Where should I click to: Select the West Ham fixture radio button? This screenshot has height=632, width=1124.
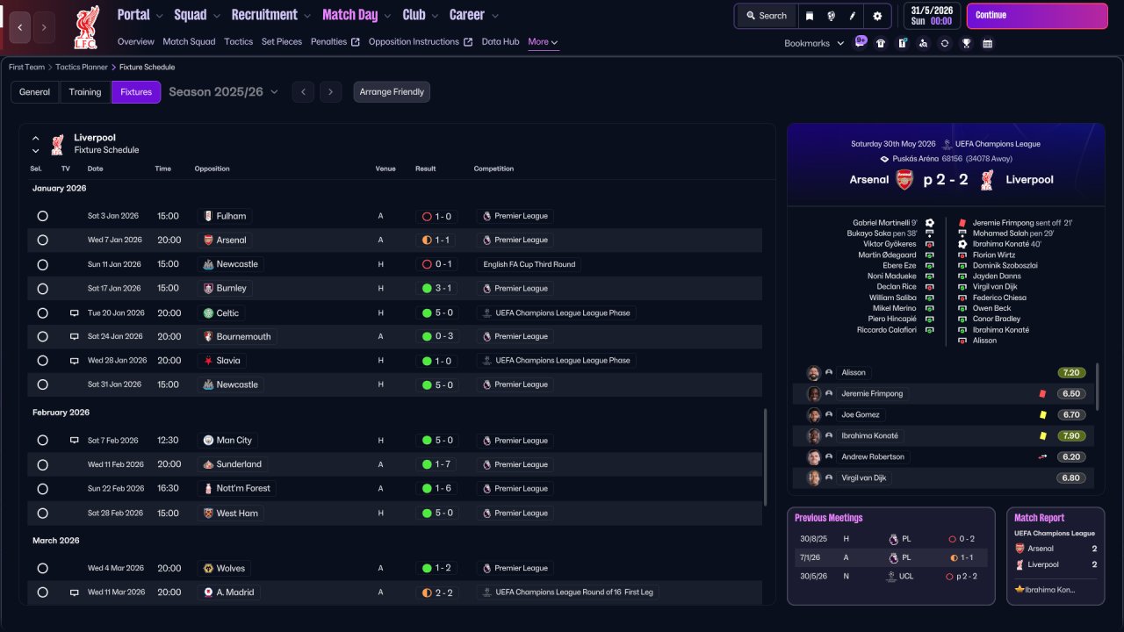[42, 513]
